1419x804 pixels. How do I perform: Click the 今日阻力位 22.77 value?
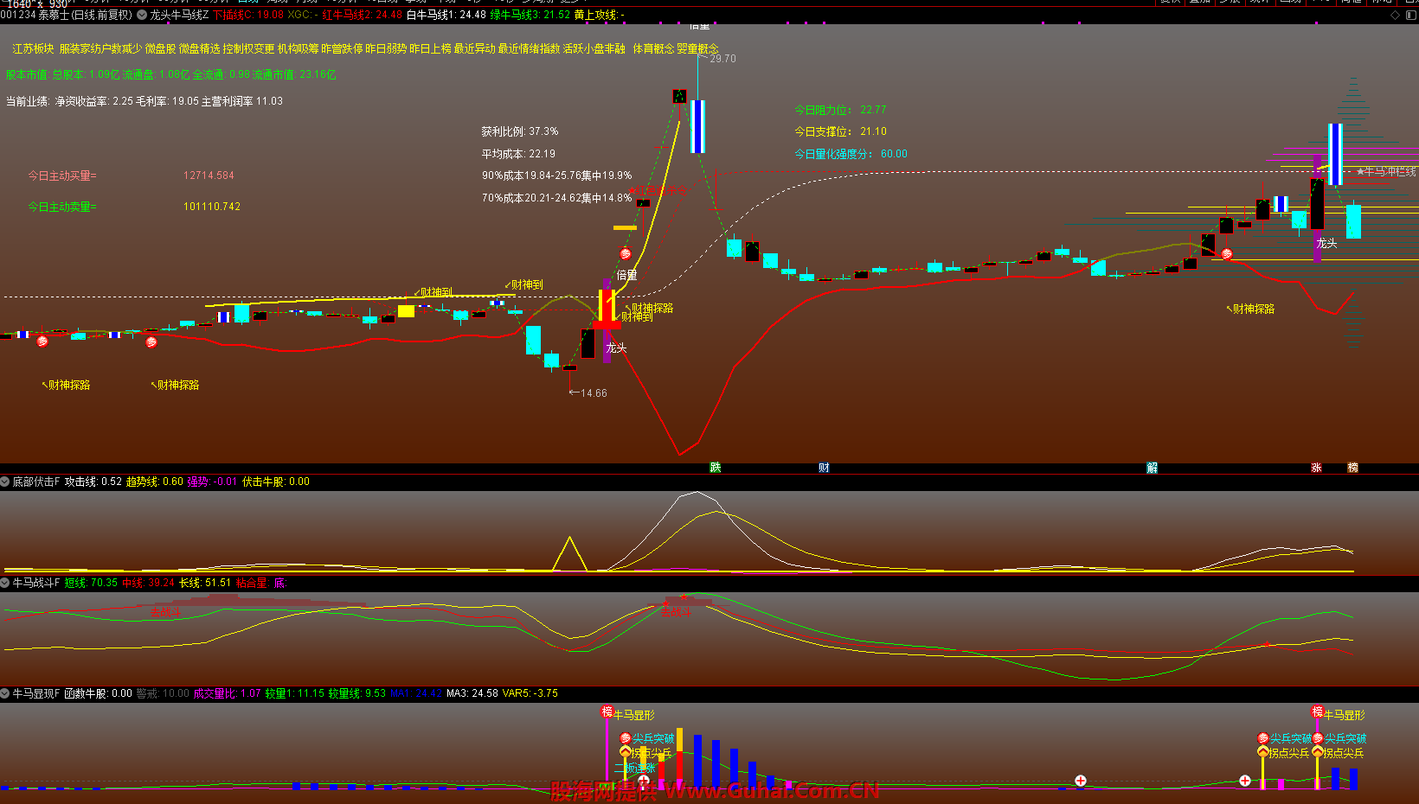point(873,110)
